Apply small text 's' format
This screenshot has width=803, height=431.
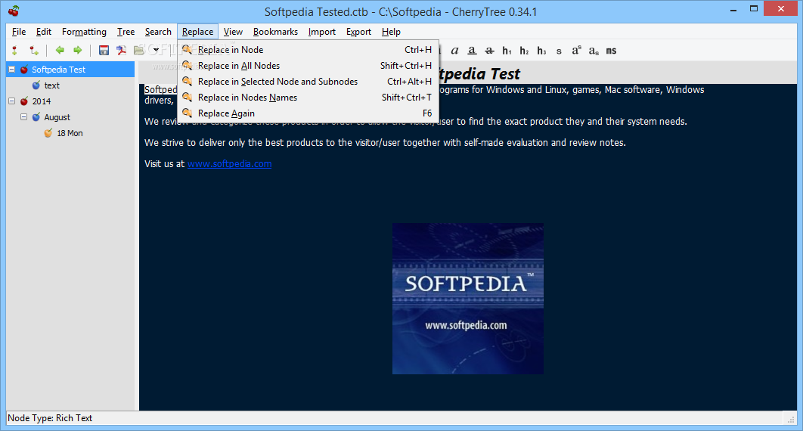[559, 51]
